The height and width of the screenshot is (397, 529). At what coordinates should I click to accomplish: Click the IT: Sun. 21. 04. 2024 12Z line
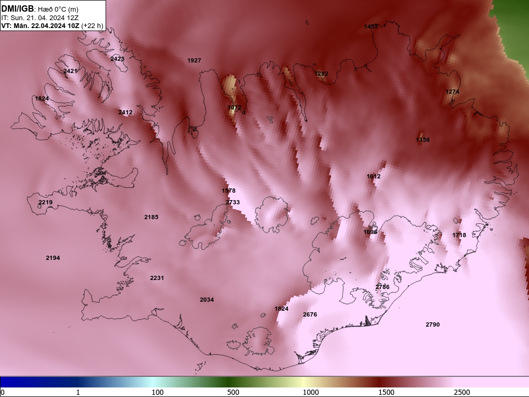click(40, 17)
